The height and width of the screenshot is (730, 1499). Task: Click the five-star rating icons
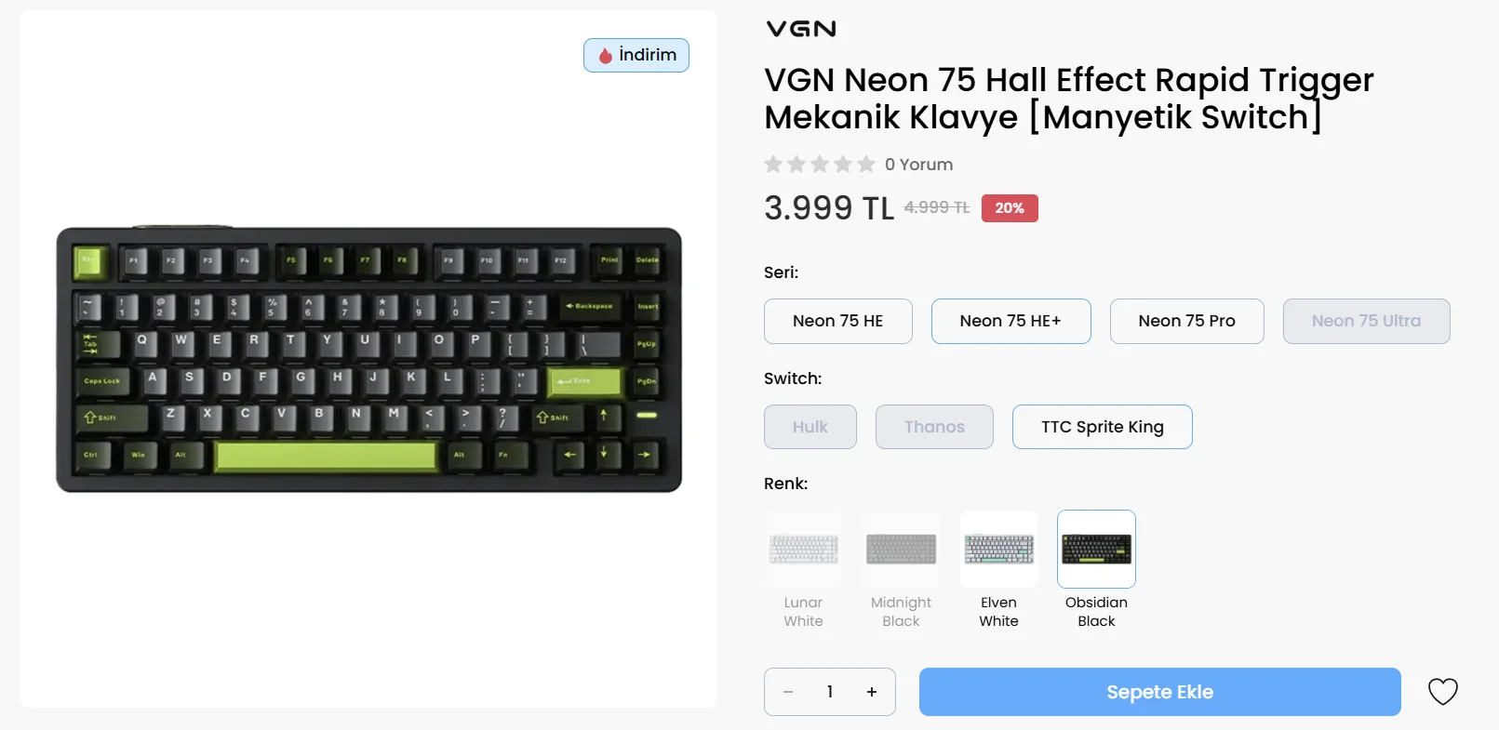point(820,165)
